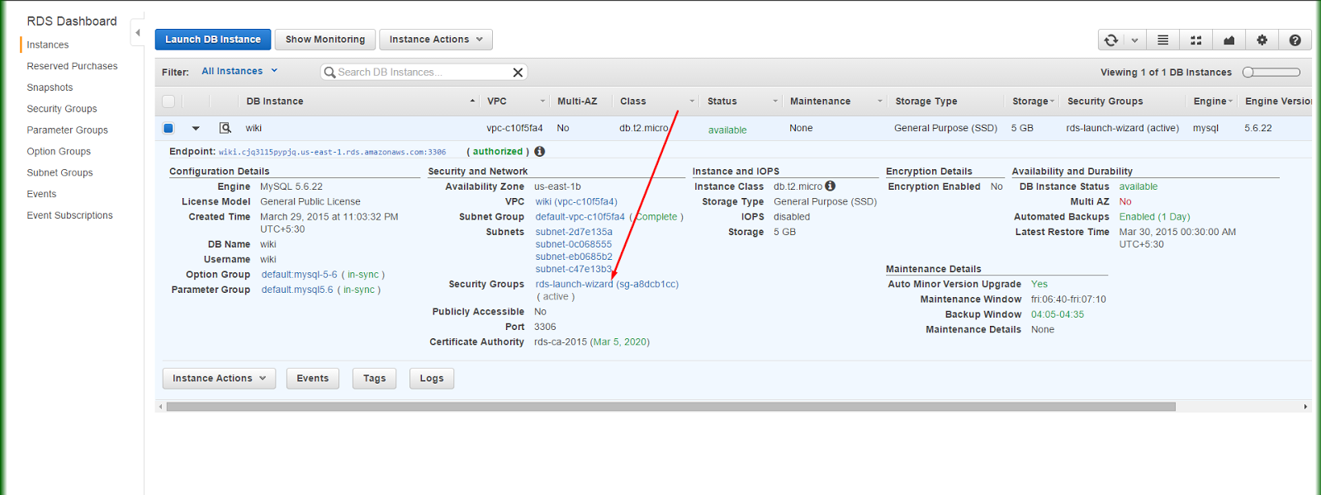Open Subnet Groups in the sidebar
The height and width of the screenshot is (495, 1321).
pyautogui.click(x=59, y=173)
